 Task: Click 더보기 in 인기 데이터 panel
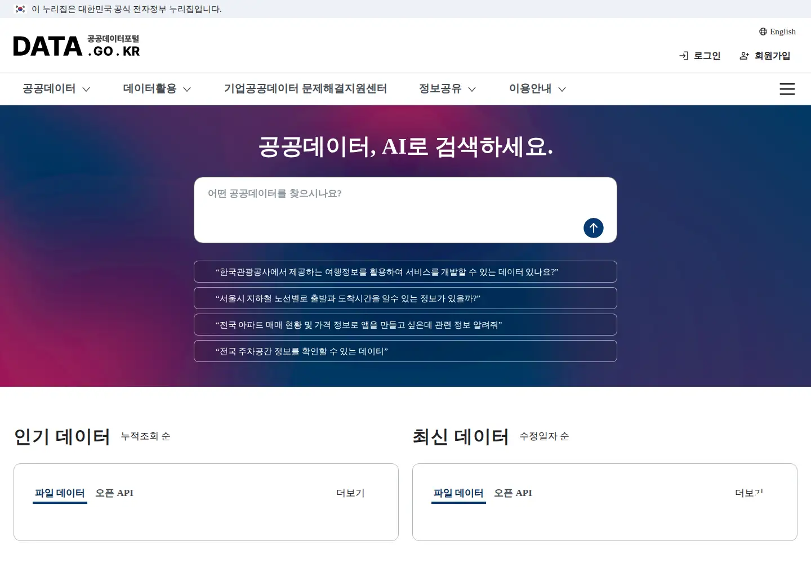tap(350, 493)
